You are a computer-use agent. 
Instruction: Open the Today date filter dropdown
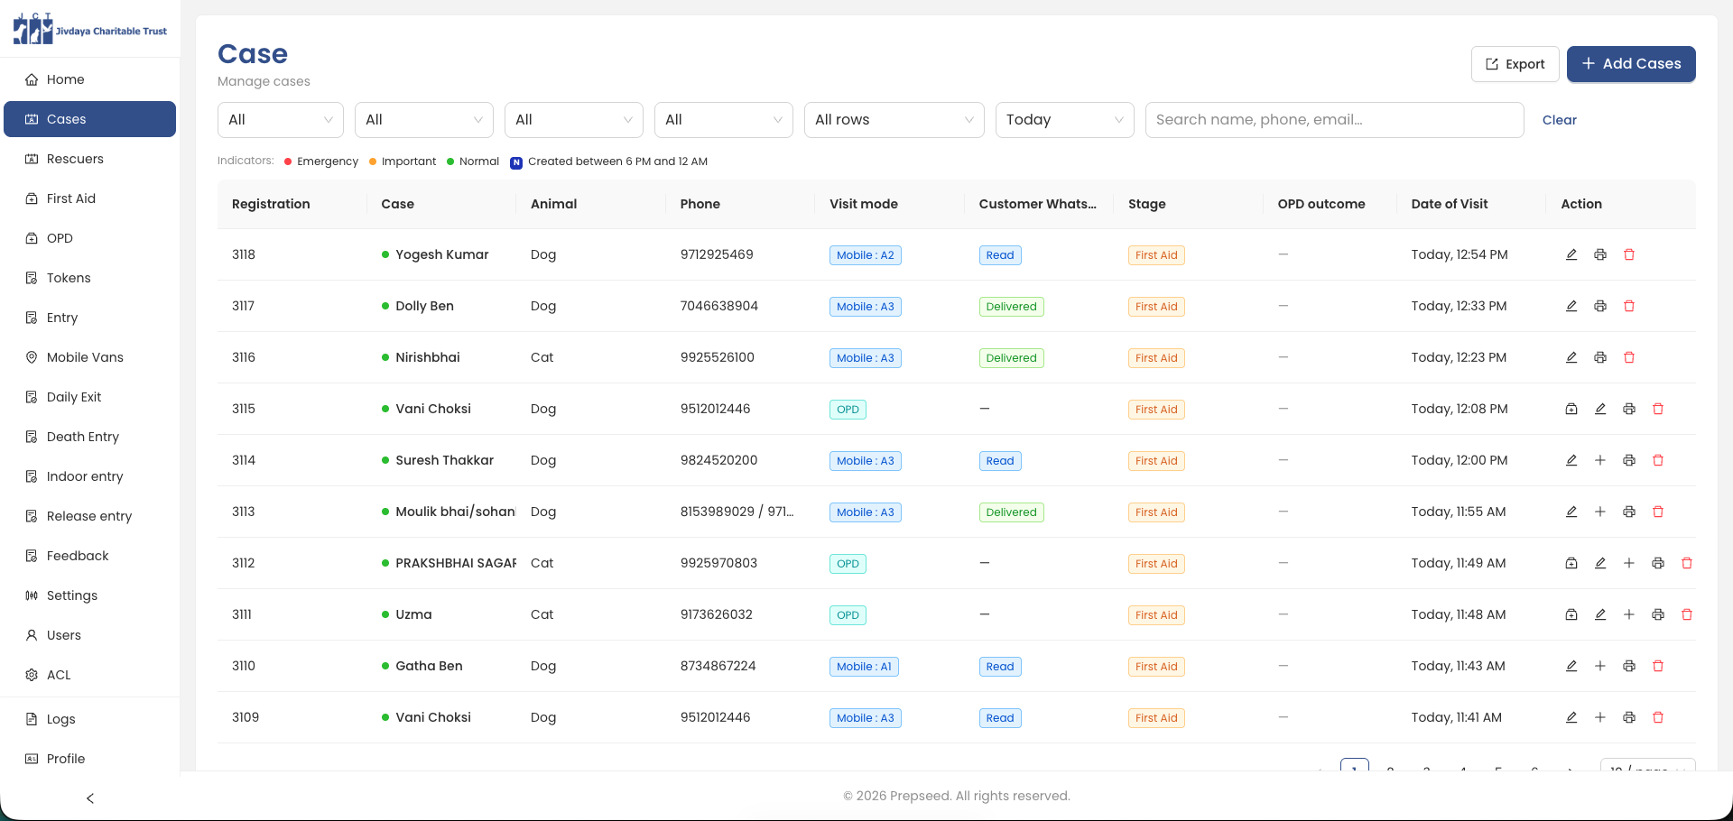(x=1065, y=120)
